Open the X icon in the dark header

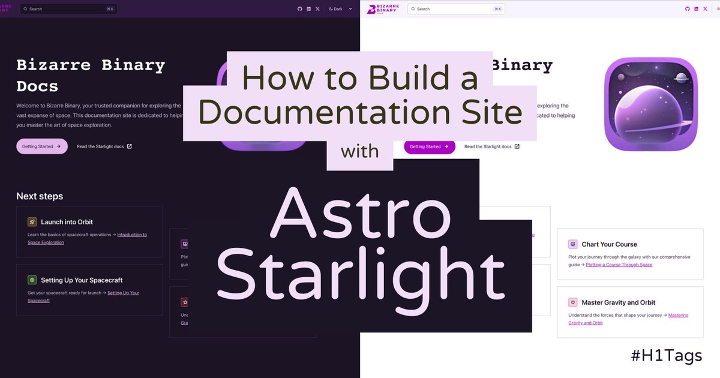pyautogui.click(x=317, y=9)
